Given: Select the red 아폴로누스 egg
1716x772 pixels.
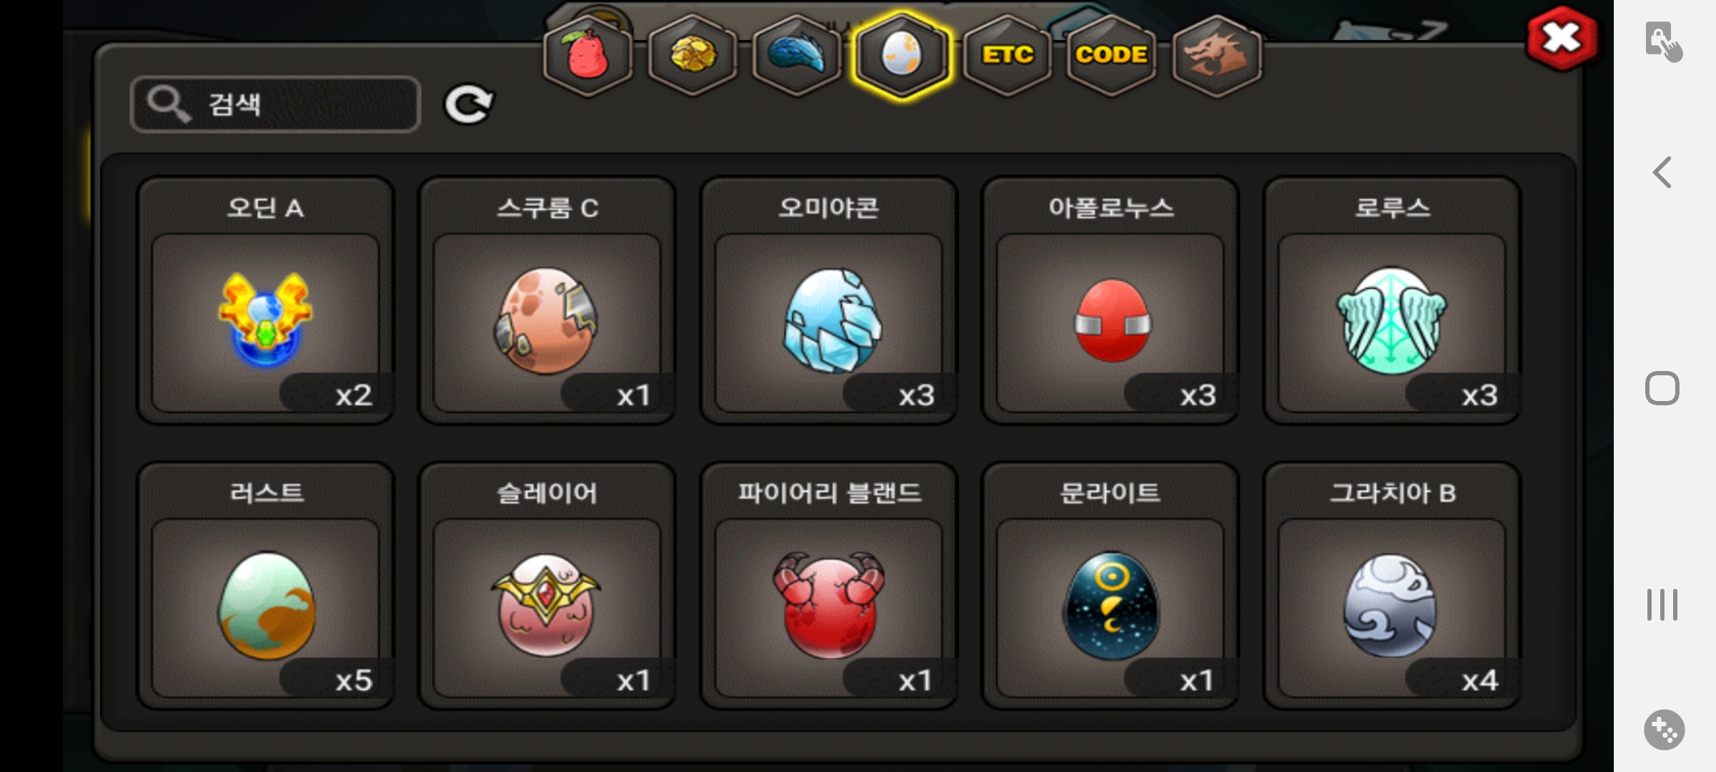Looking at the screenshot, I should pos(1110,300).
